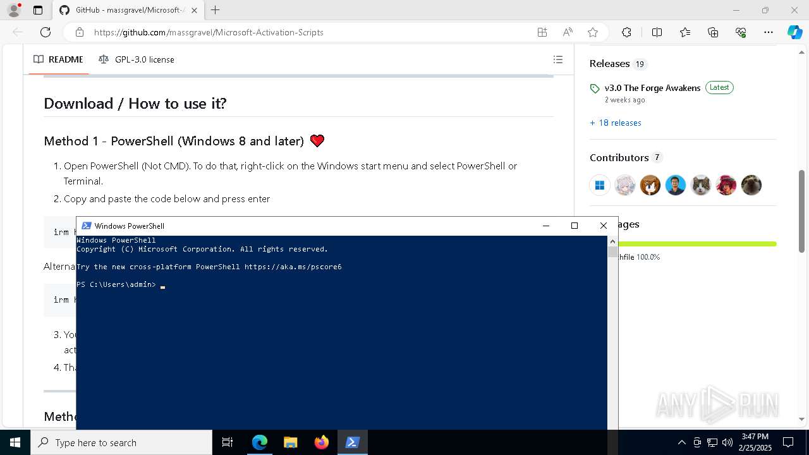This screenshot has width=809, height=455.
Task: Select the cat photo contributor avatar
Action: [701, 185]
